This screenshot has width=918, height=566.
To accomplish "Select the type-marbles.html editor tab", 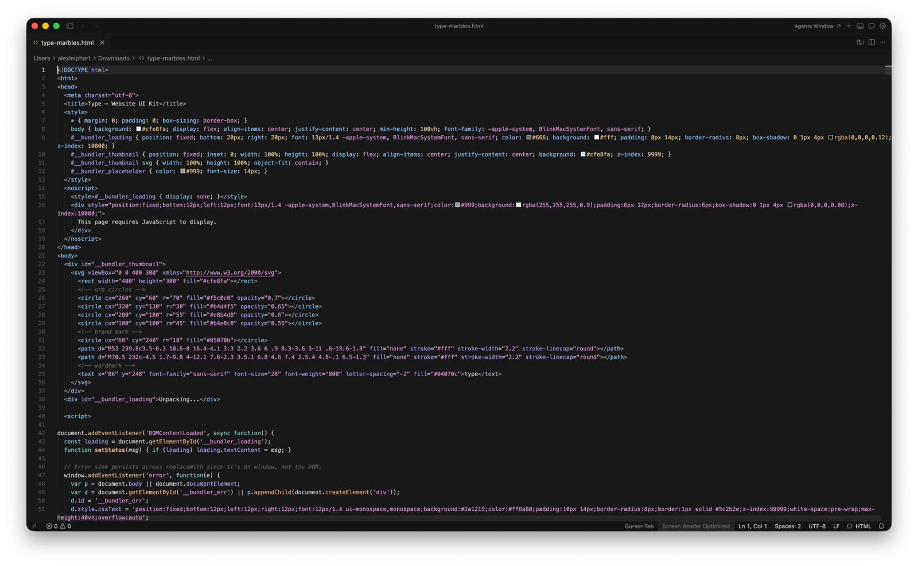I will point(67,42).
